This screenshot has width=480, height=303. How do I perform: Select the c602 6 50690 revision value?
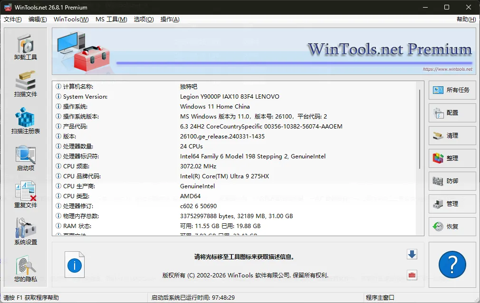[x=198, y=206]
